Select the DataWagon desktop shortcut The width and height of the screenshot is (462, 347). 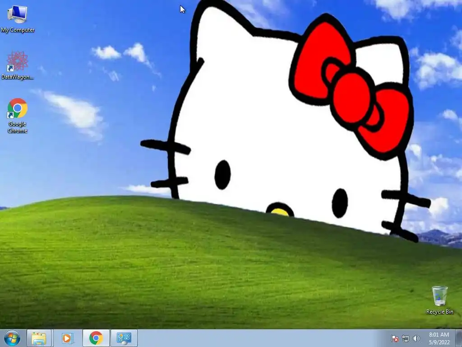(x=18, y=65)
